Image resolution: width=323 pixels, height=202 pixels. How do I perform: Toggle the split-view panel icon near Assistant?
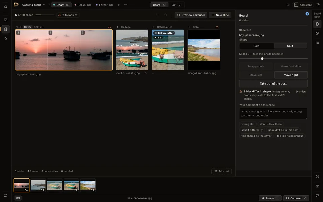click(x=288, y=5)
